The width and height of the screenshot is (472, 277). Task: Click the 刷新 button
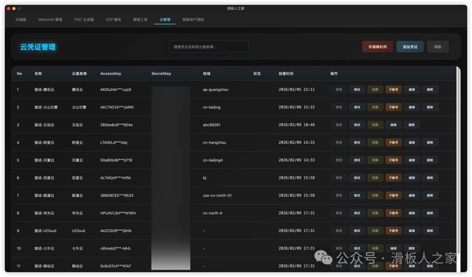point(437,47)
